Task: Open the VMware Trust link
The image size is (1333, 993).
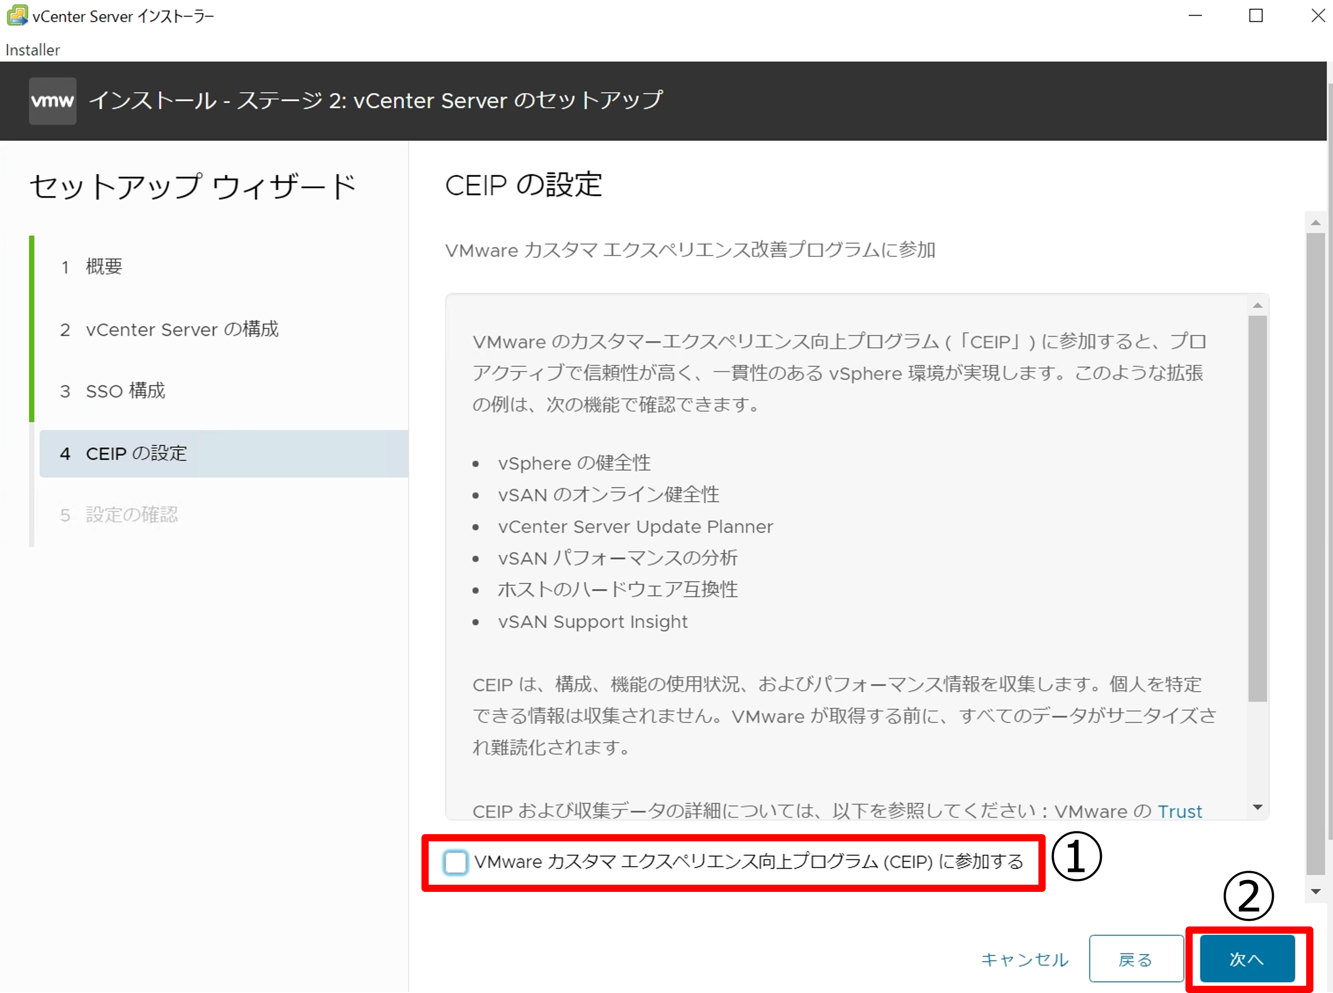Action: pyautogui.click(x=1180, y=811)
